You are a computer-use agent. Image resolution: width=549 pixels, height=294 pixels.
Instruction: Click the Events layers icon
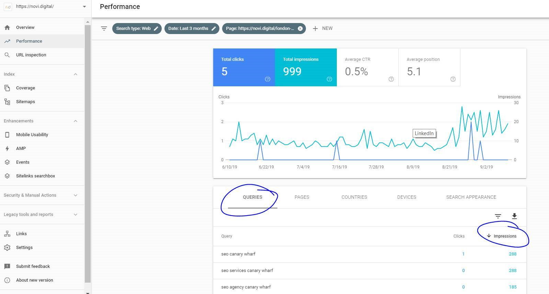[x=7, y=162]
